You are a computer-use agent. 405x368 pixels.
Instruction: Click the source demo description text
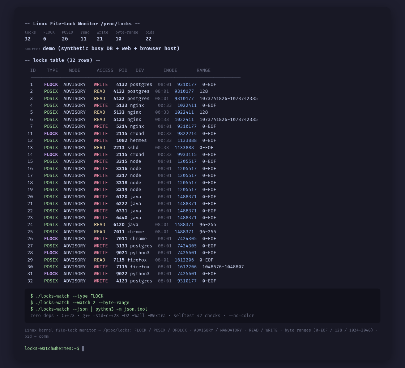[111, 48]
